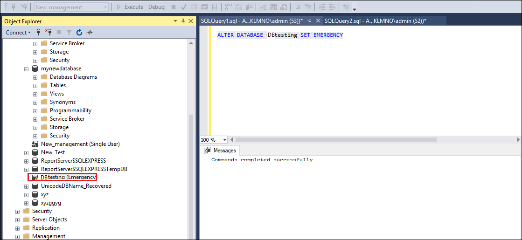The width and height of the screenshot is (522, 240).
Task: Click the Increase Indent icon
Action: pyautogui.click(x=332, y=7)
